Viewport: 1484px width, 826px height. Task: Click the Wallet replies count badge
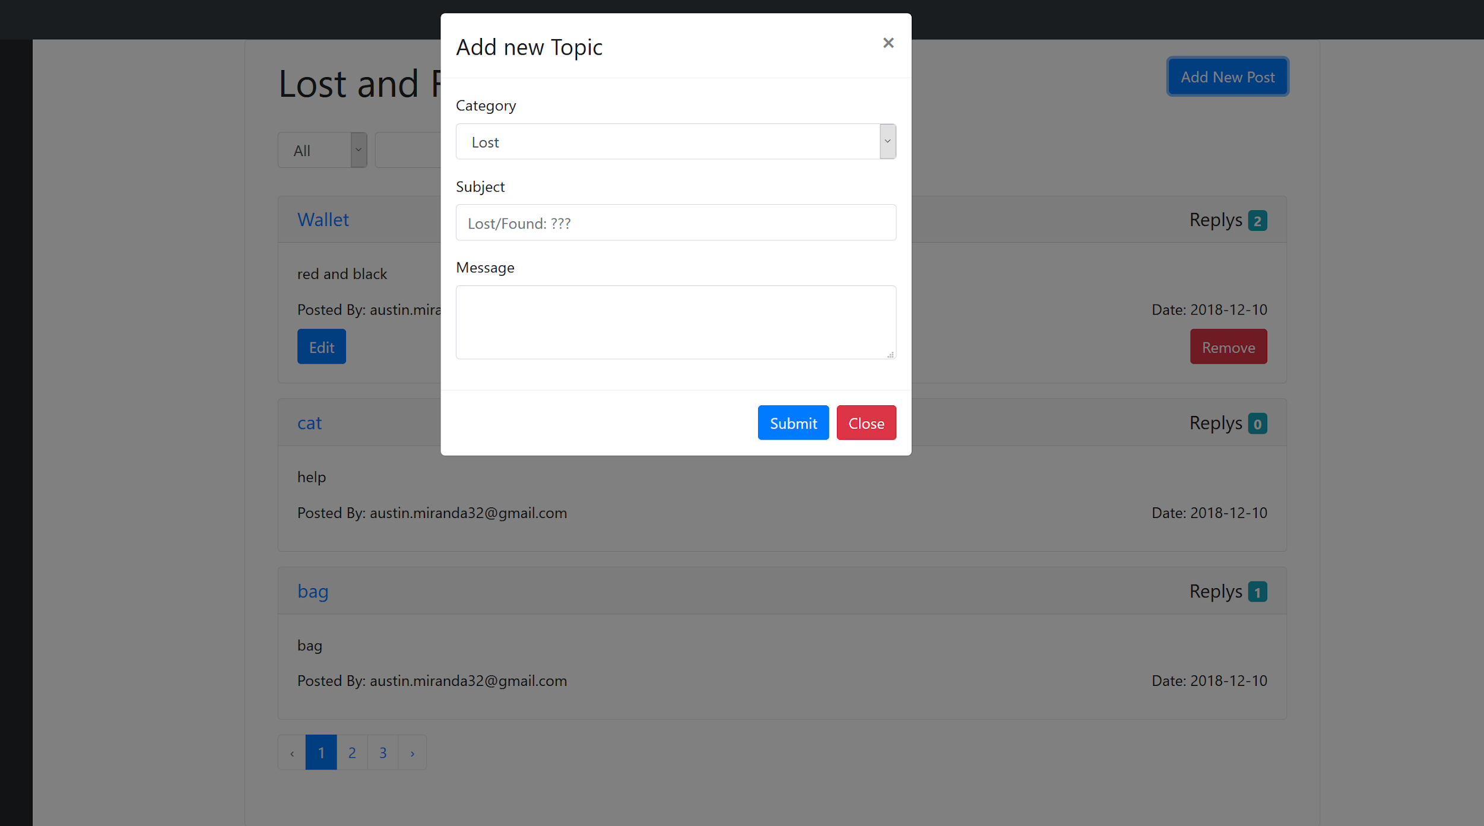point(1257,221)
